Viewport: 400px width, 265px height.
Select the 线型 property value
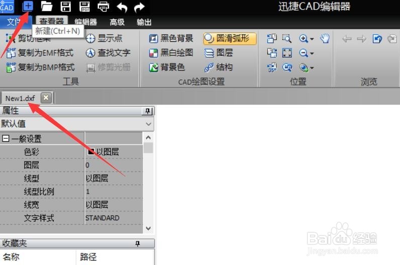tap(114, 178)
